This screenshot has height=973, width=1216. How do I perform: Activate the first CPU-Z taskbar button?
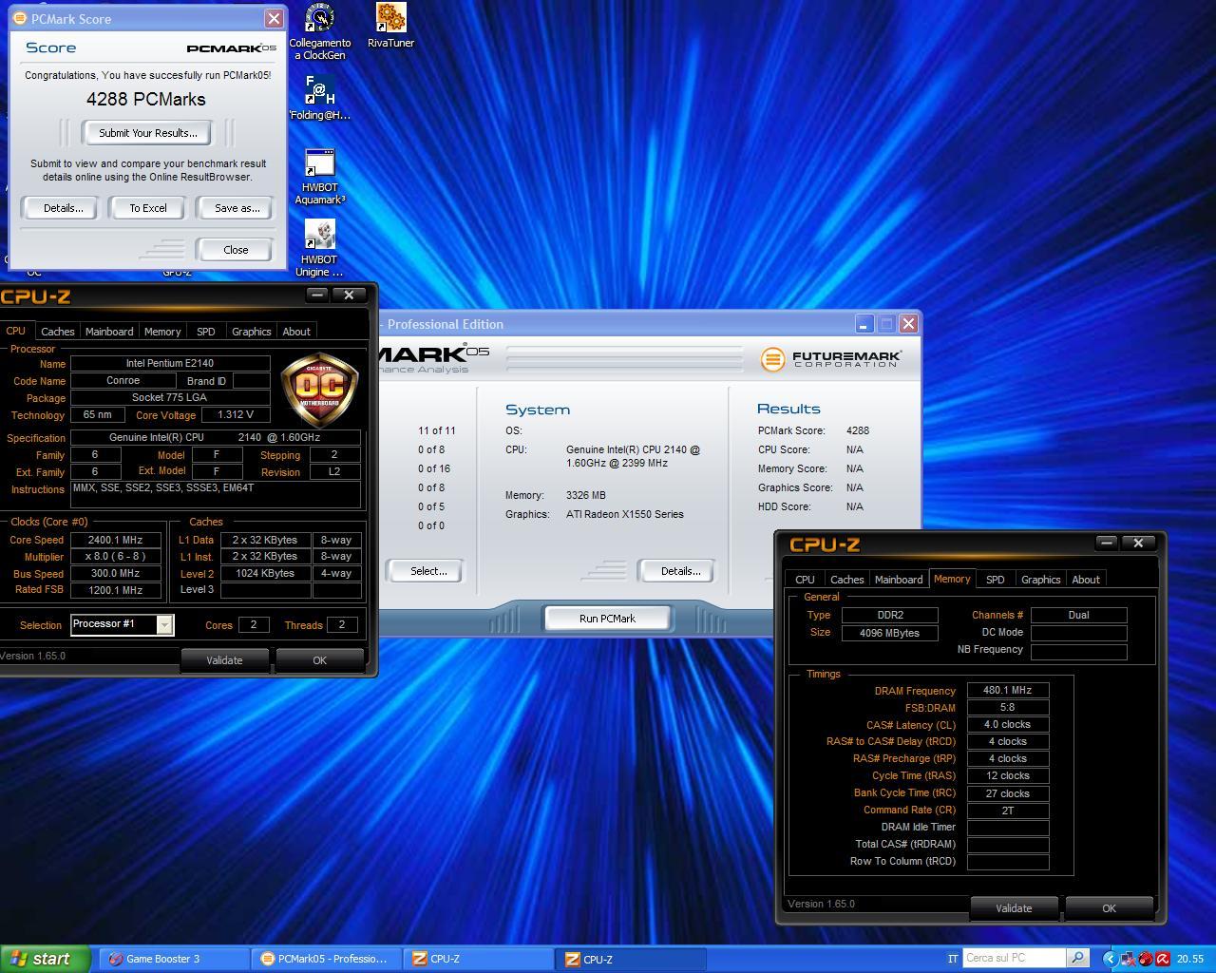(x=477, y=959)
